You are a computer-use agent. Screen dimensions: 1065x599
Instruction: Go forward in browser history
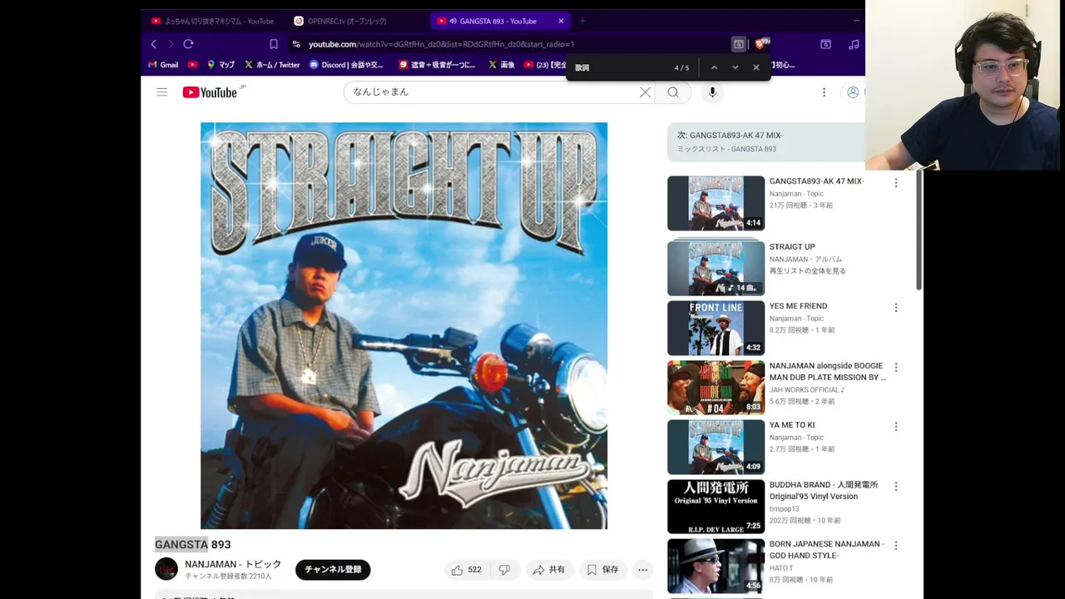point(171,44)
